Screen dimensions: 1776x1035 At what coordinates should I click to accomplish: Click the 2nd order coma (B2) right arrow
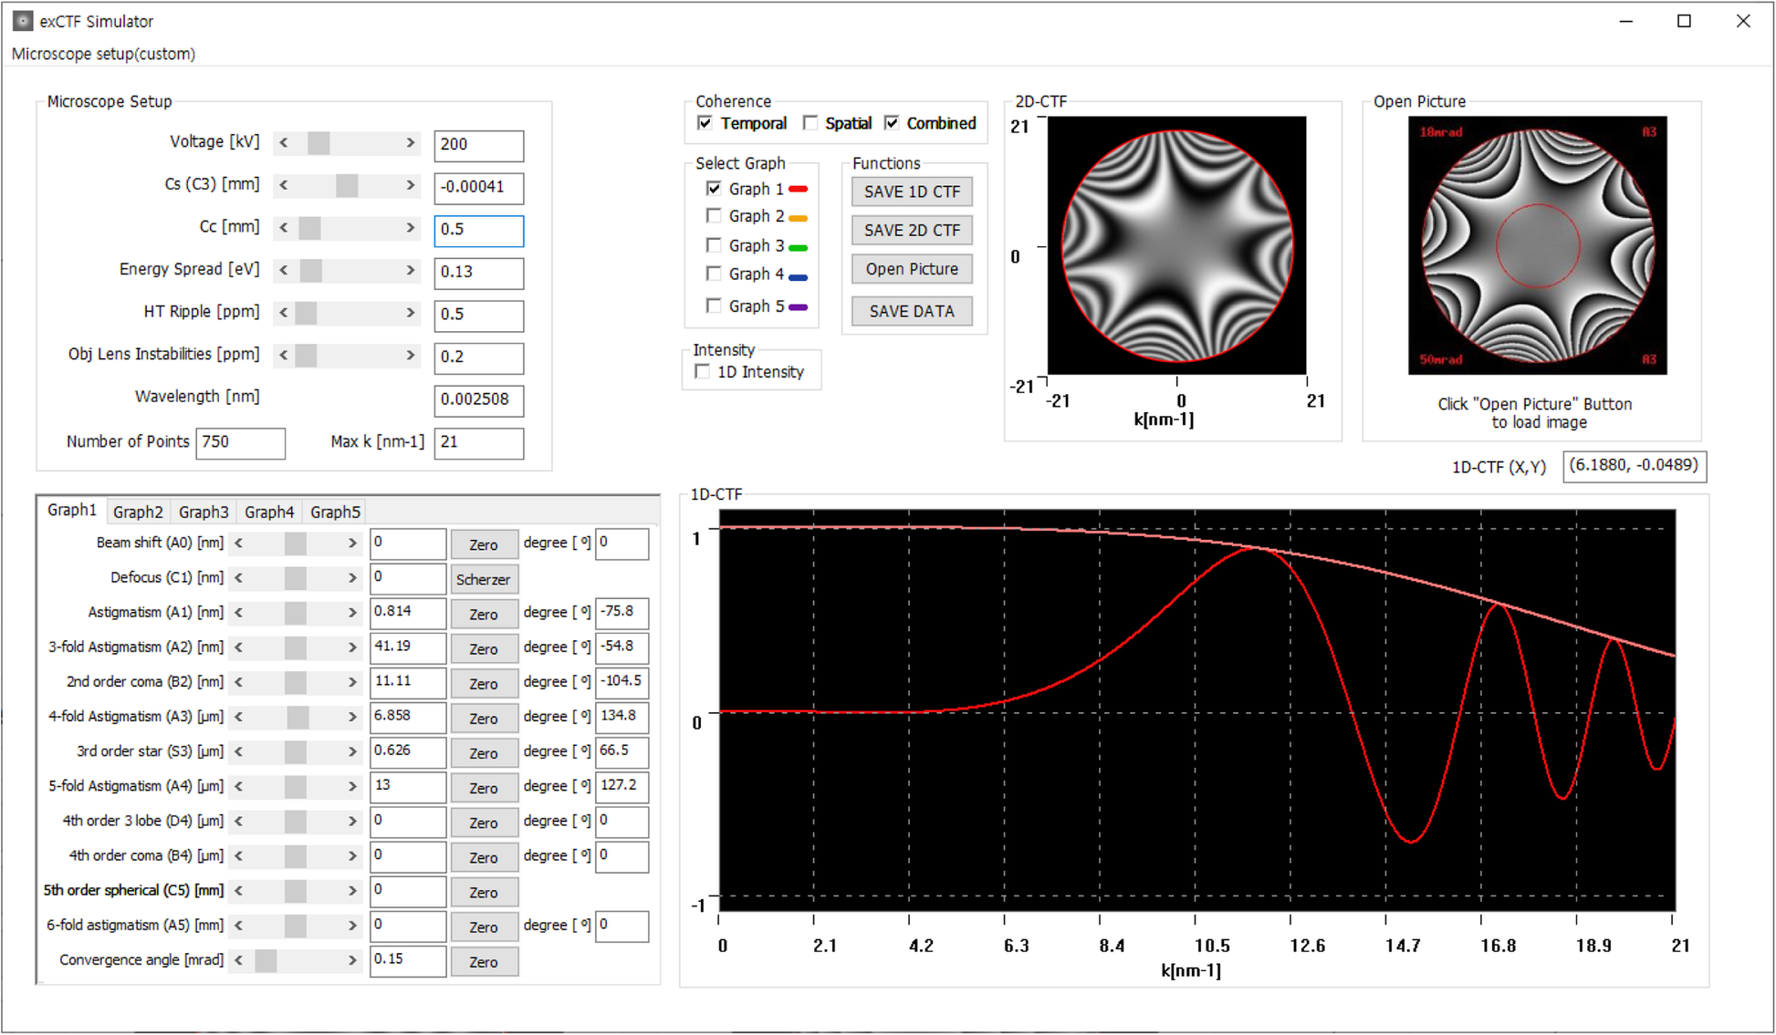click(x=352, y=682)
